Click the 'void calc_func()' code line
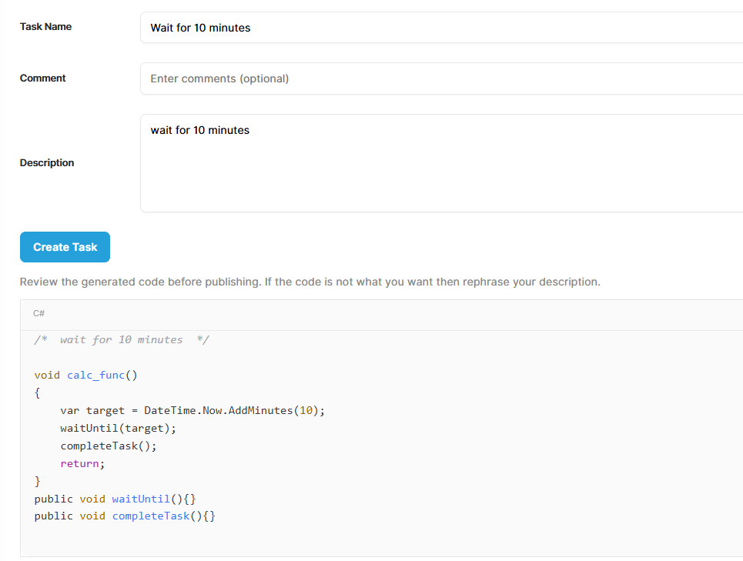The image size is (743, 561). point(85,375)
